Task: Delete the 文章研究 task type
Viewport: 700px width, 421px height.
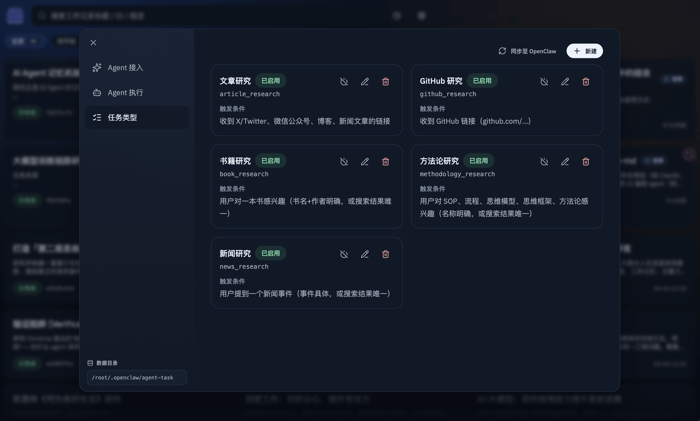Action: coord(385,82)
